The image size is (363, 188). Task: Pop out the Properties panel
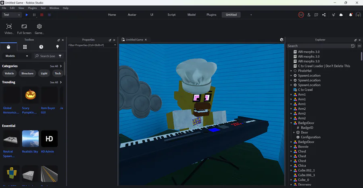point(110,40)
